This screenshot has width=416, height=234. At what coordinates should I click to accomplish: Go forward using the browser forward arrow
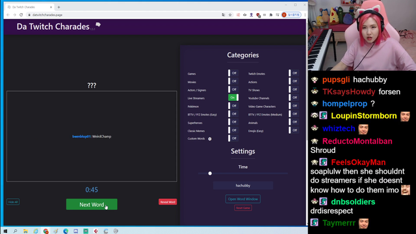(x=14, y=15)
